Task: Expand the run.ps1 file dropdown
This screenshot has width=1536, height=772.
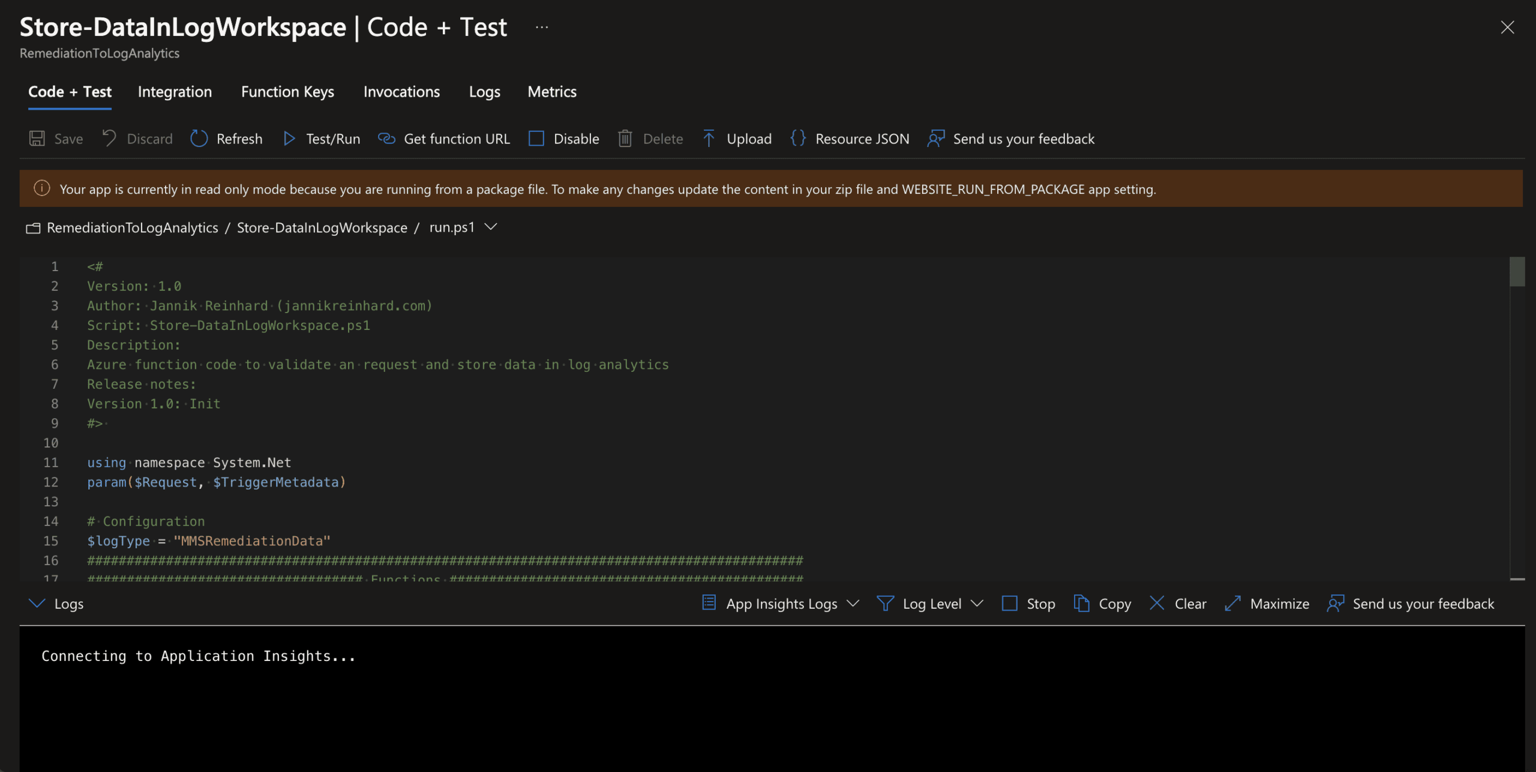Action: click(491, 227)
